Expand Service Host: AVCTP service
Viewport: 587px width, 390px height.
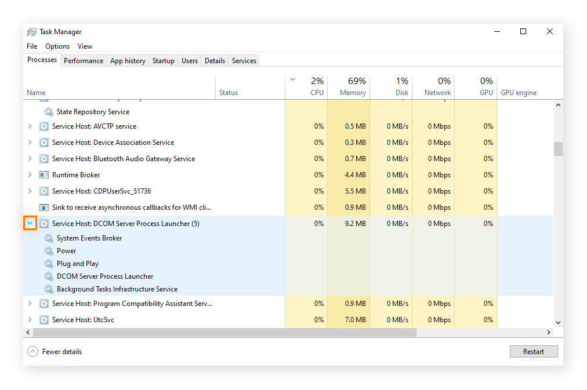[30, 126]
